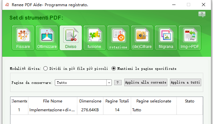Open the Fissare repair tool
The width and height of the screenshot is (213, 124).
(x=23, y=38)
